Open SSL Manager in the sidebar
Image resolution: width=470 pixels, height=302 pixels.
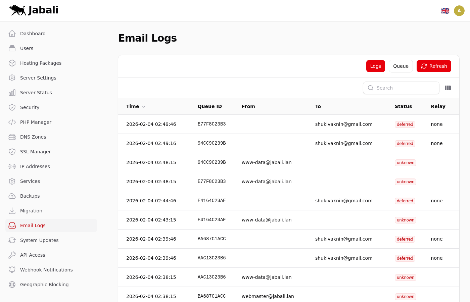click(35, 152)
